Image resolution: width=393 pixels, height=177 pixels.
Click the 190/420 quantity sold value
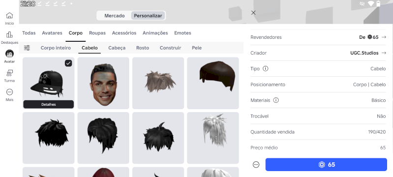[377, 132]
